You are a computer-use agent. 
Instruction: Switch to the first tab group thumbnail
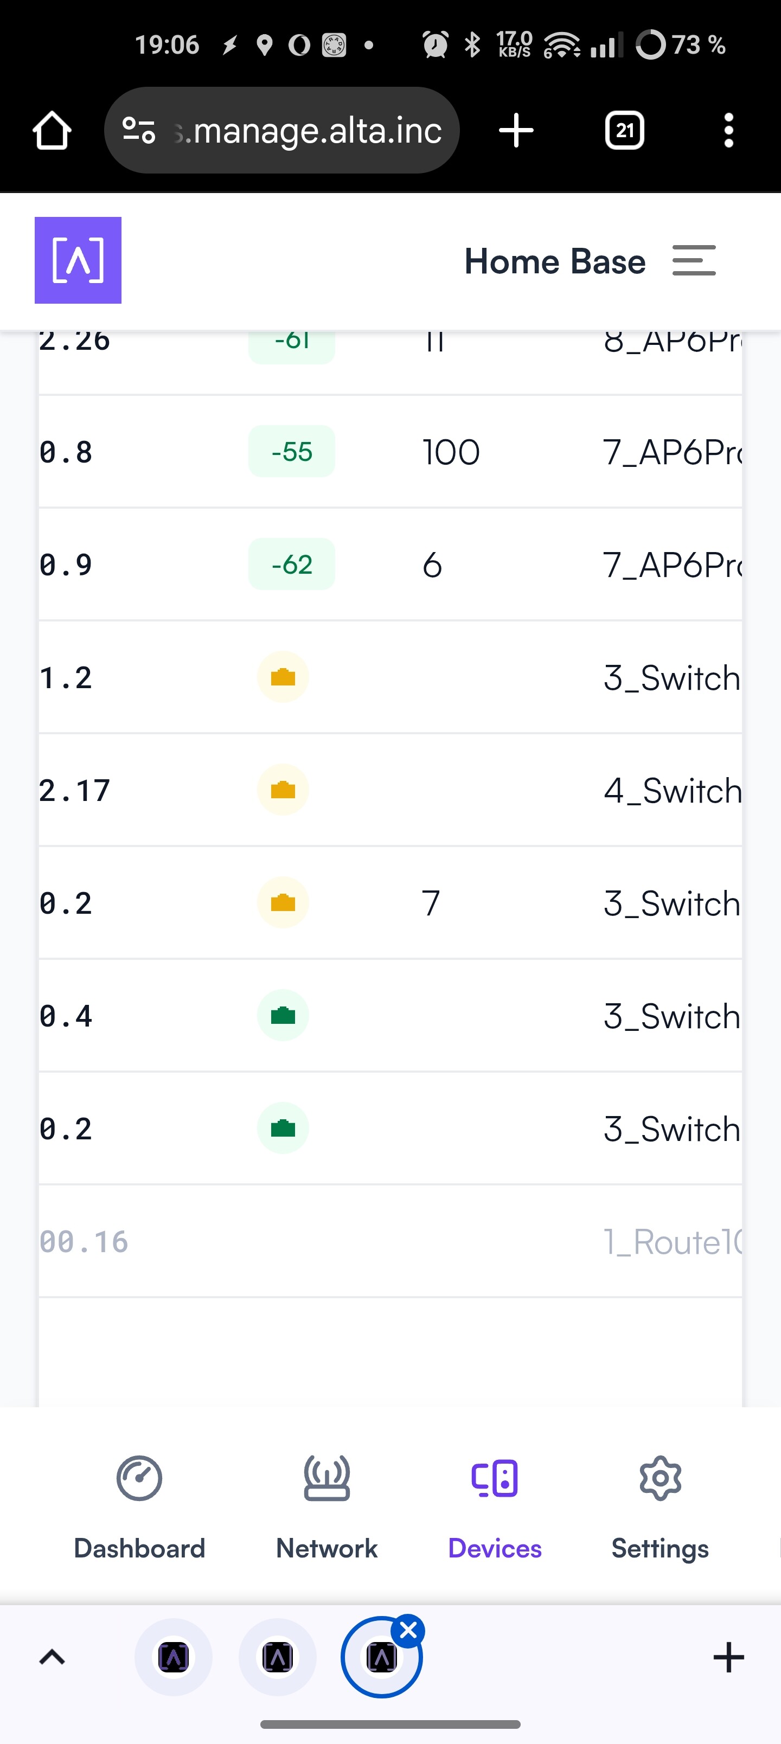pos(174,1657)
